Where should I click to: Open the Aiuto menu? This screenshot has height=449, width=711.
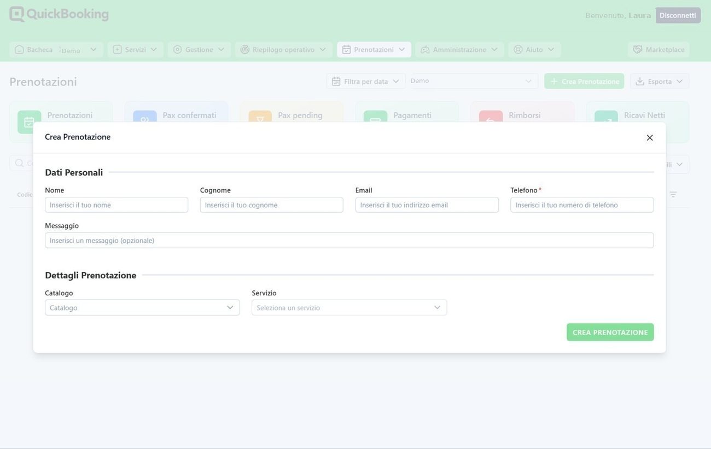(x=534, y=50)
